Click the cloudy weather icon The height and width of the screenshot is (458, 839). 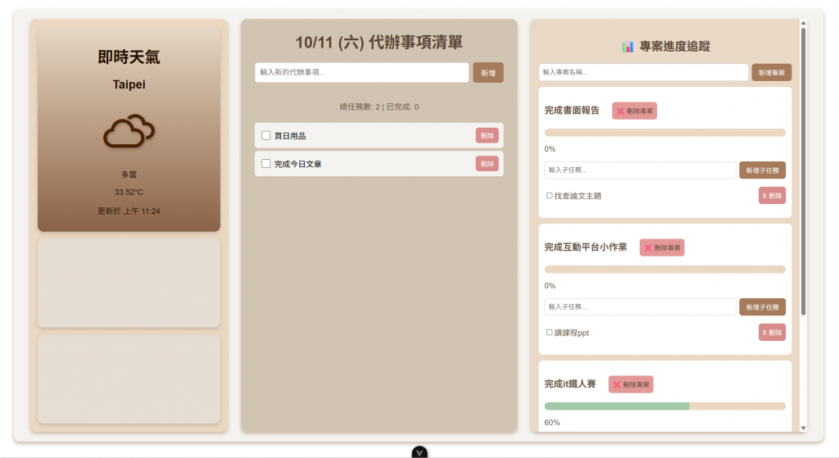(x=129, y=130)
